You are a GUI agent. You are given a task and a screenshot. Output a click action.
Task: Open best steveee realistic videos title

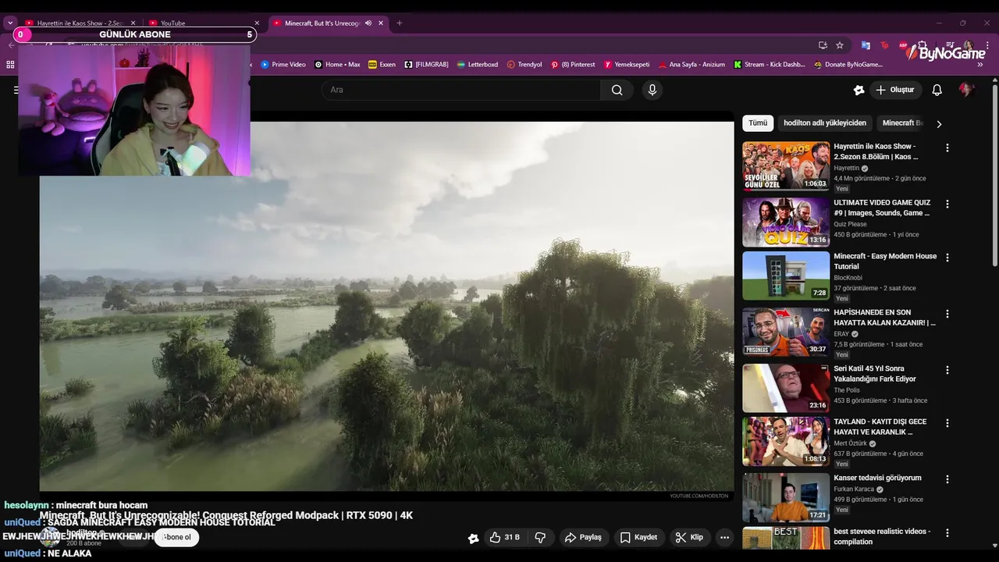pos(882,536)
